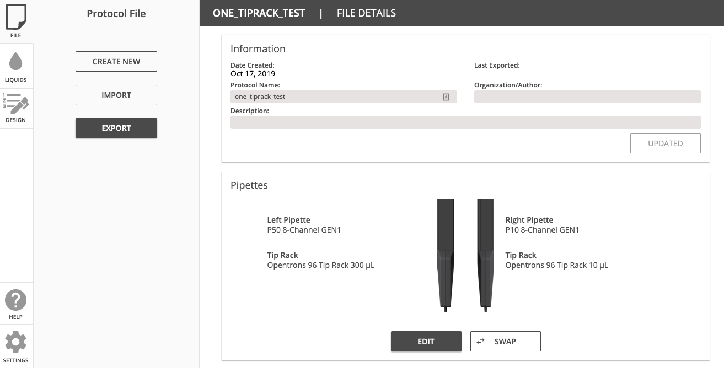Screen dimensions: 724x368
Task: Open the File tab icon
Action: pos(15,17)
